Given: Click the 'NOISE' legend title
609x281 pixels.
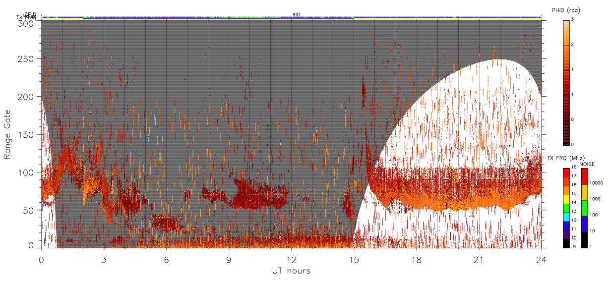Looking at the screenshot, I should tap(587, 164).
